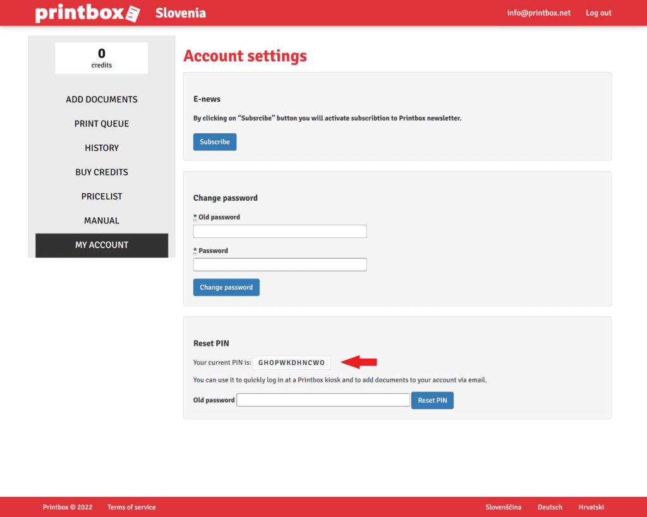647x517 pixels.
Task: Focus the Old password field in Reset PIN
Action: point(323,400)
